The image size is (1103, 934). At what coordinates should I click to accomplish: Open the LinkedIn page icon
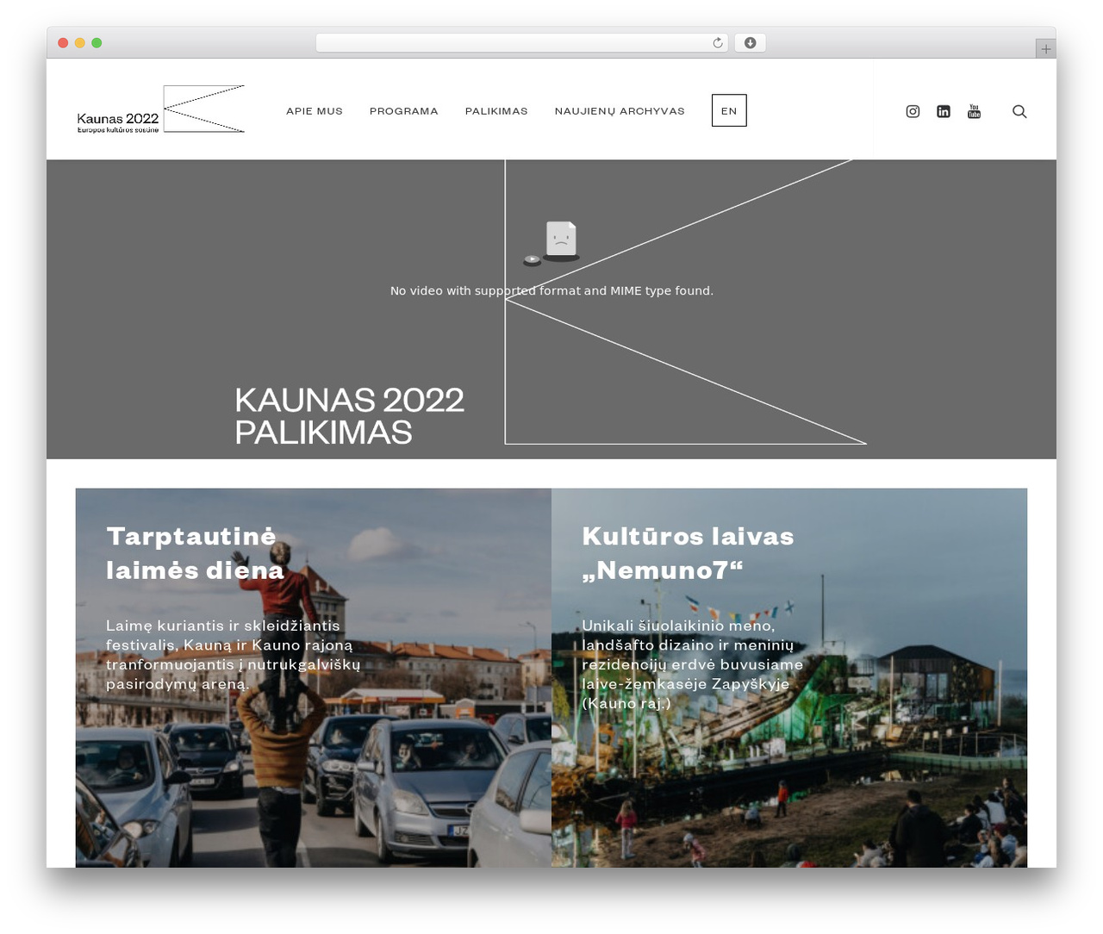[x=944, y=111]
